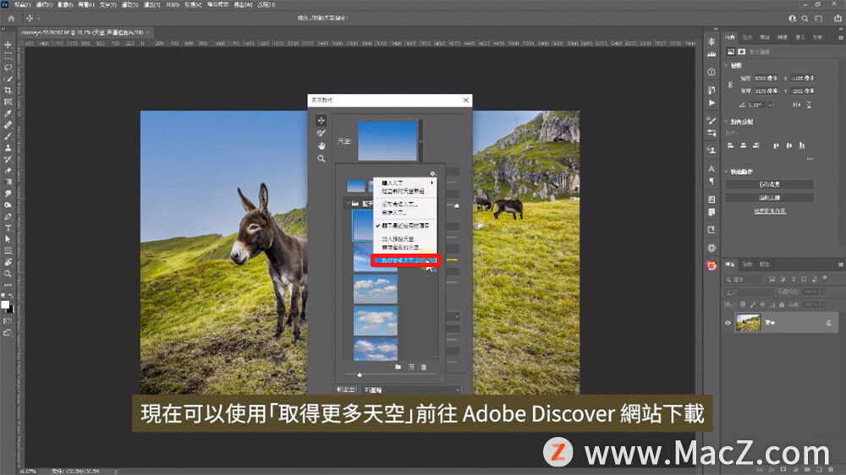This screenshot has height=475, width=846.
Task: Open the File menu
Action: click(x=22, y=4)
